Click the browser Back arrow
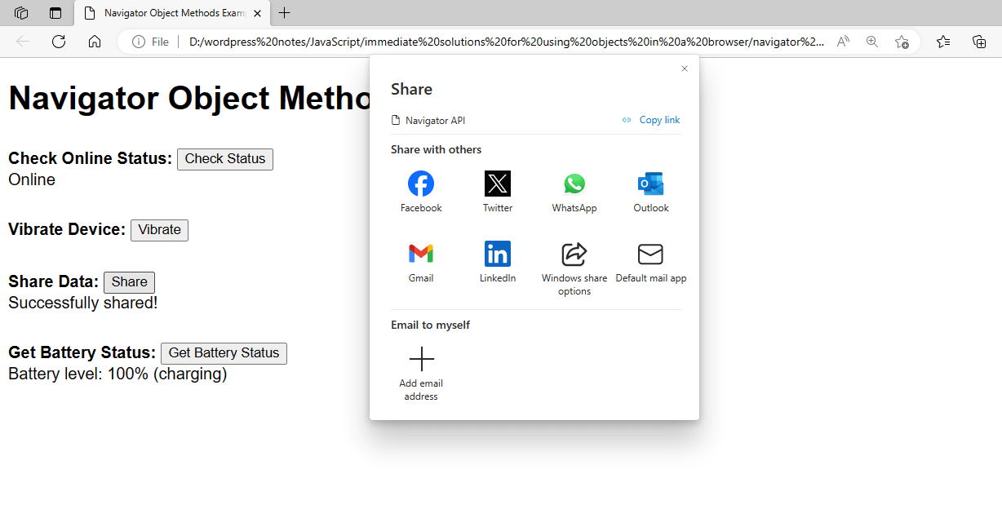1002x527 pixels. pos(23,42)
